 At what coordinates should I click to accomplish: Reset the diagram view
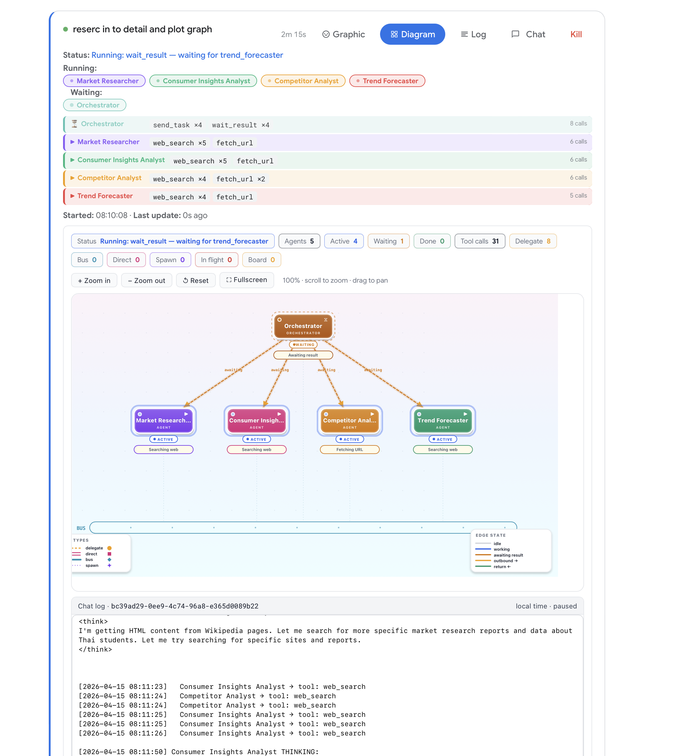(195, 280)
